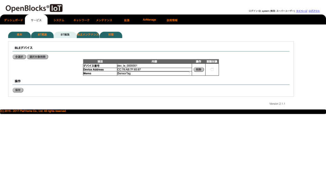
Task: Open the AirManage tab
Action: 149,20
